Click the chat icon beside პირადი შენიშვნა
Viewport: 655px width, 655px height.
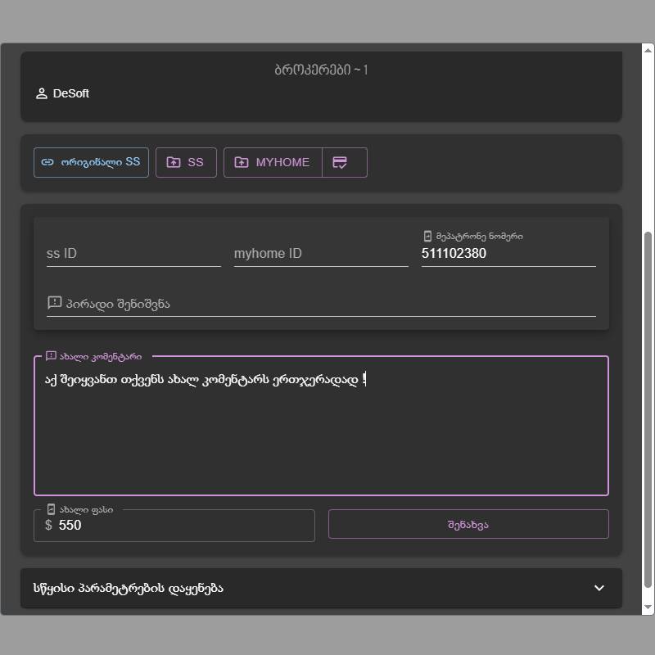55,303
